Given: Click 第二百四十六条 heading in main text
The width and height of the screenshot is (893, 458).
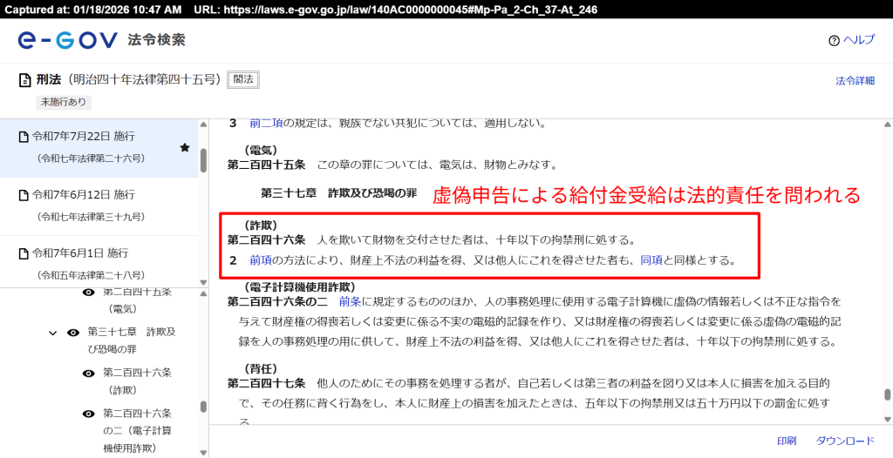Looking at the screenshot, I should [x=267, y=239].
